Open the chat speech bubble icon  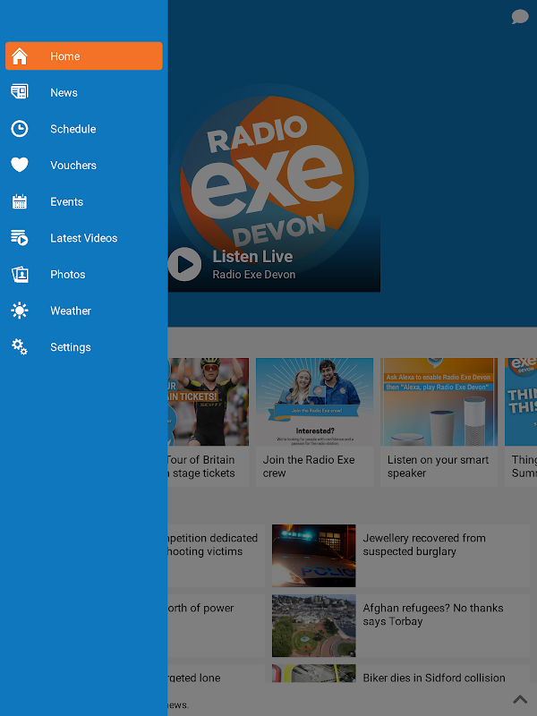point(520,17)
